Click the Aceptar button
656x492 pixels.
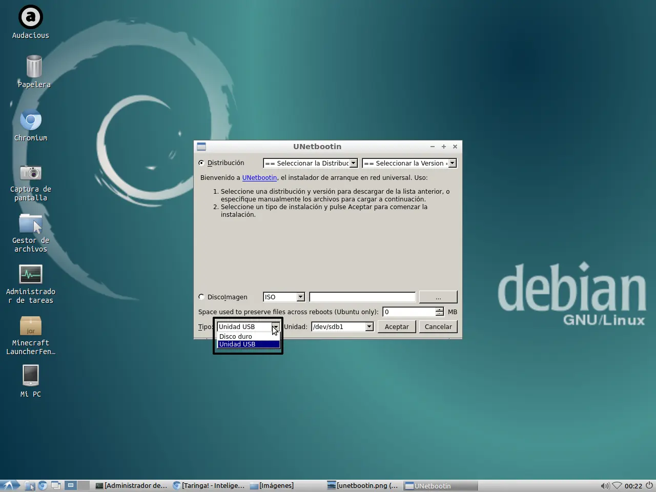pos(397,326)
